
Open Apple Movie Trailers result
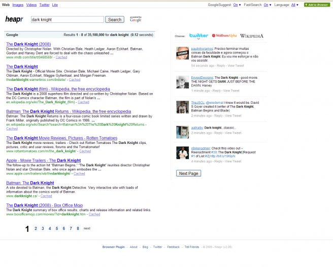pyautogui.click(x=44, y=160)
